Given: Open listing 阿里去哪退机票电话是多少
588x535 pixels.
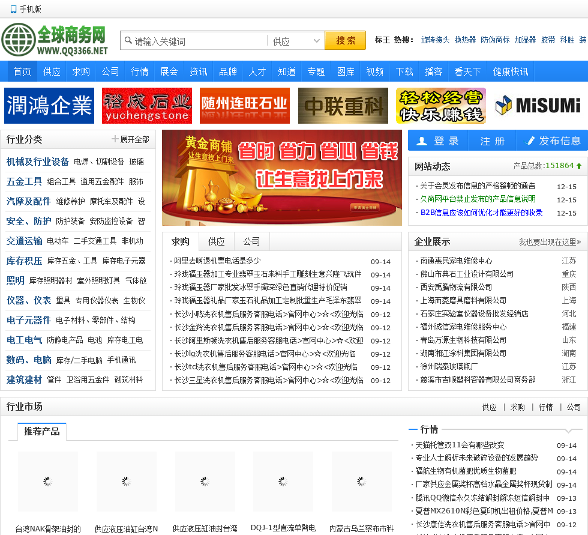Looking at the screenshot, I should point(217,261).
